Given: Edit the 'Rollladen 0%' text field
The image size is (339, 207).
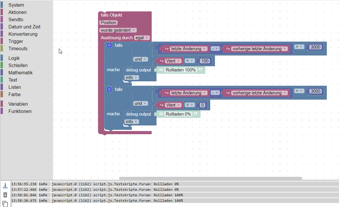Looking at the screenshot, I should (x=178, y=114).
